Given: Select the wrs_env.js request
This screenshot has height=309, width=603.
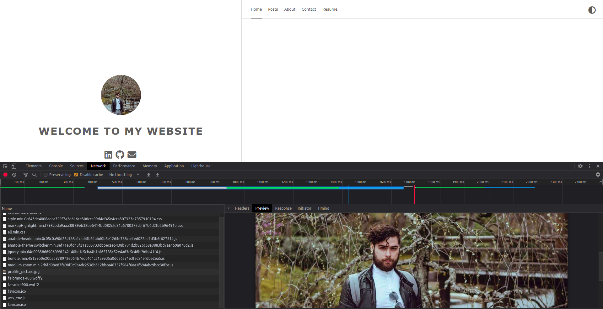Looking at the screenshot, I should coord(110,298).
